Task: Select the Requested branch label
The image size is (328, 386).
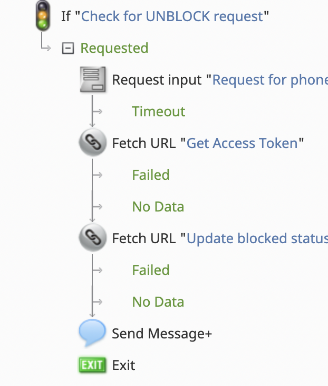Action: [114, 48]
